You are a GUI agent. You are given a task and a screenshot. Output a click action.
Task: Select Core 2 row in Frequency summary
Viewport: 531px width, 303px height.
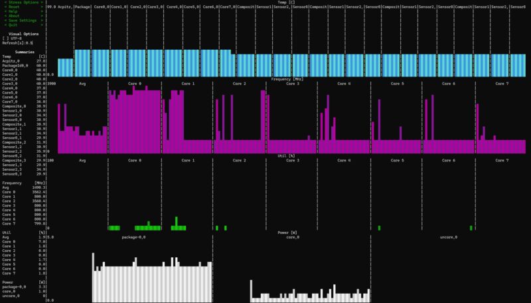[x=24, y=201]
